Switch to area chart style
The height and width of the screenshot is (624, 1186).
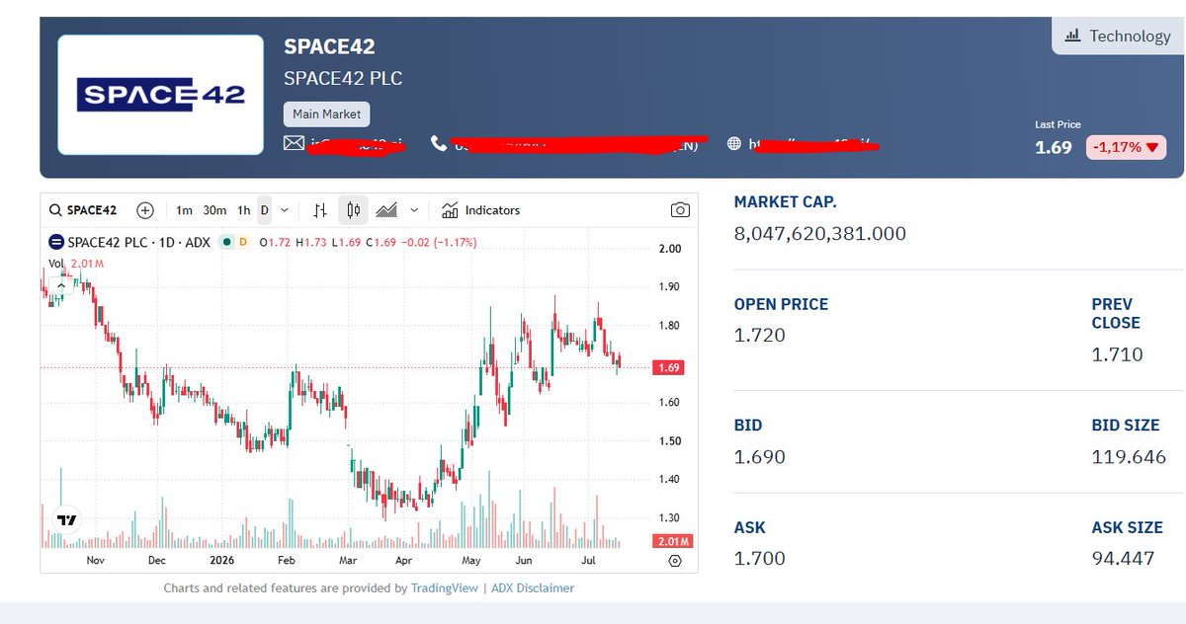[x=386, y=210]
